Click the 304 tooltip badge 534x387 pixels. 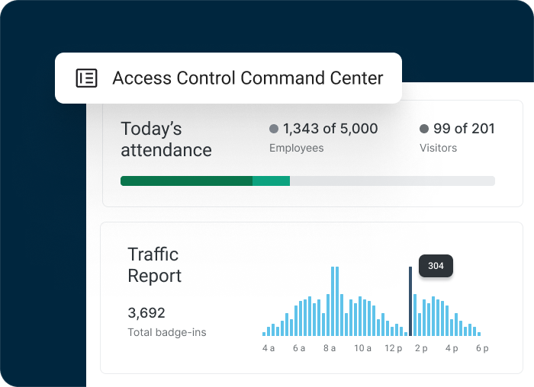[x=436, y=266]
